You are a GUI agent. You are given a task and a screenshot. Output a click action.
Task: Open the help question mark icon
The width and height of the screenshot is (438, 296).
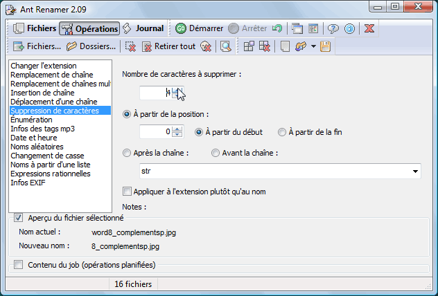tap(333, 28)
